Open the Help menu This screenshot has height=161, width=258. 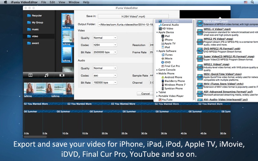[x=86, y=2]
